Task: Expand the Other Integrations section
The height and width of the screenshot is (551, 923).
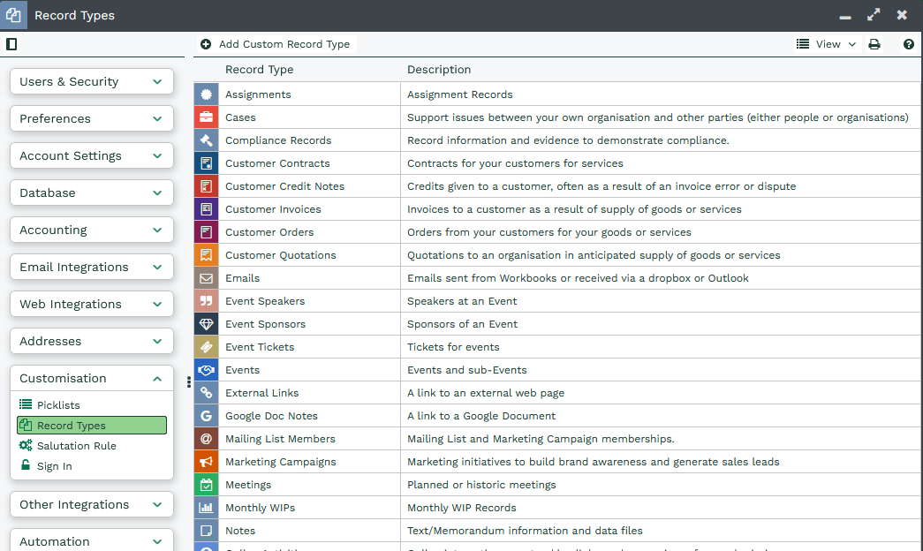Action: 92,504
